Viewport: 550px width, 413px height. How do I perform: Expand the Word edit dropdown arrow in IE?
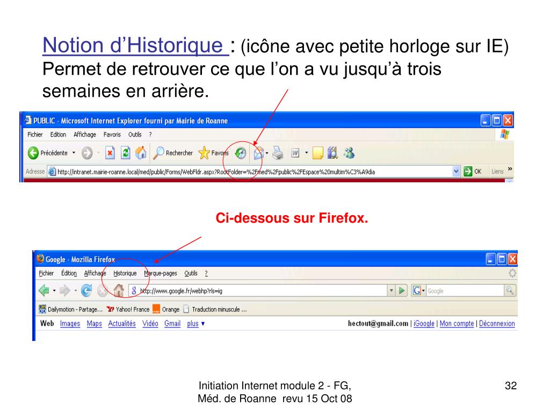306,153
